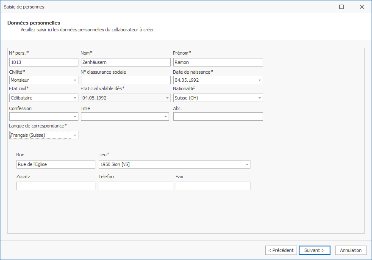Select the Prénom input field
372x260 pixels.
218,62
